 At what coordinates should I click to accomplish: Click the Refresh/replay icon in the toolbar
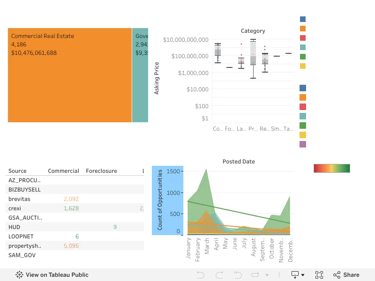click(255, 275)
